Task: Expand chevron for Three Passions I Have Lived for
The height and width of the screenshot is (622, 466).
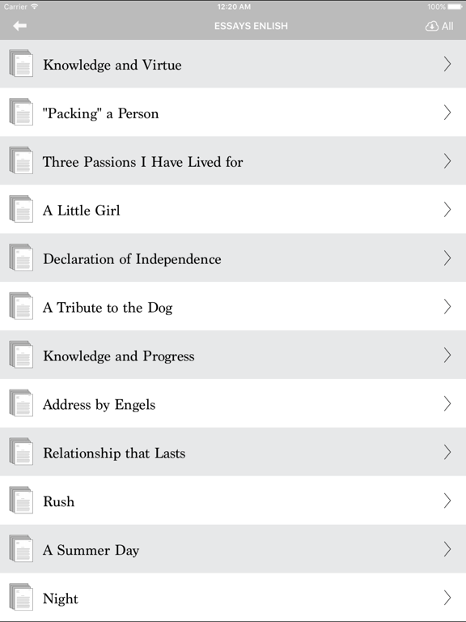Action: click(447, 160)
